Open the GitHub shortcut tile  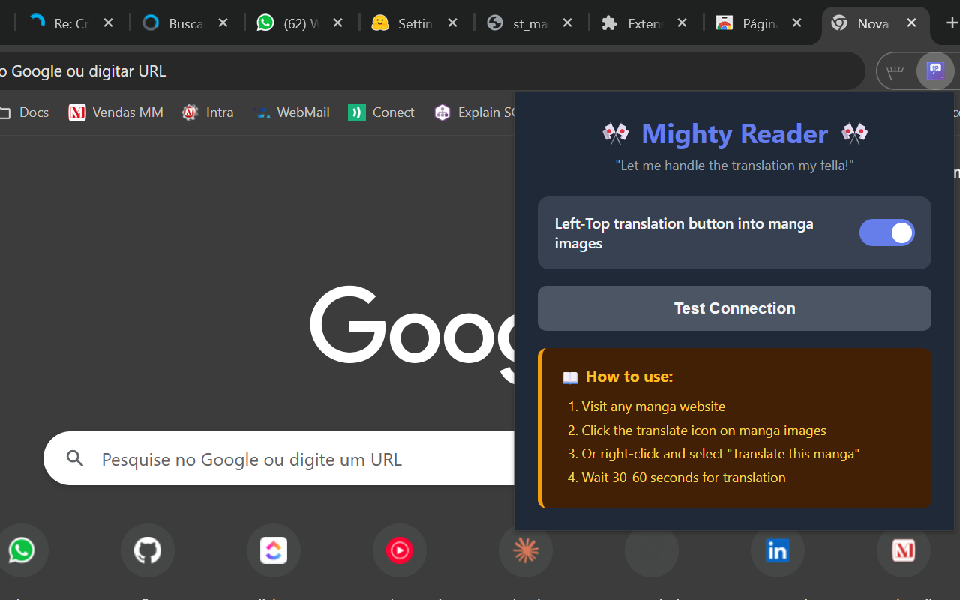point(148,550)
